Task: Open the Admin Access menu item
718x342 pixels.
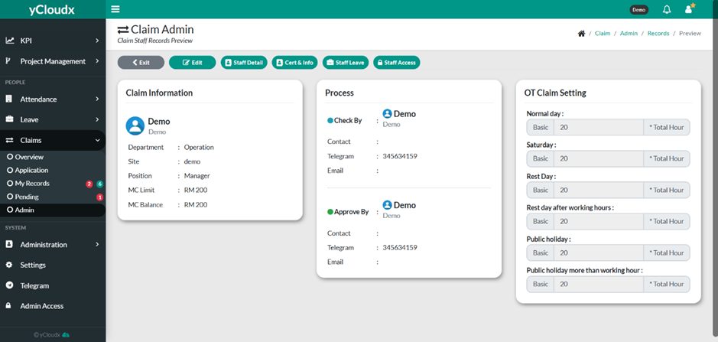Action: click(x=53, y=305)
